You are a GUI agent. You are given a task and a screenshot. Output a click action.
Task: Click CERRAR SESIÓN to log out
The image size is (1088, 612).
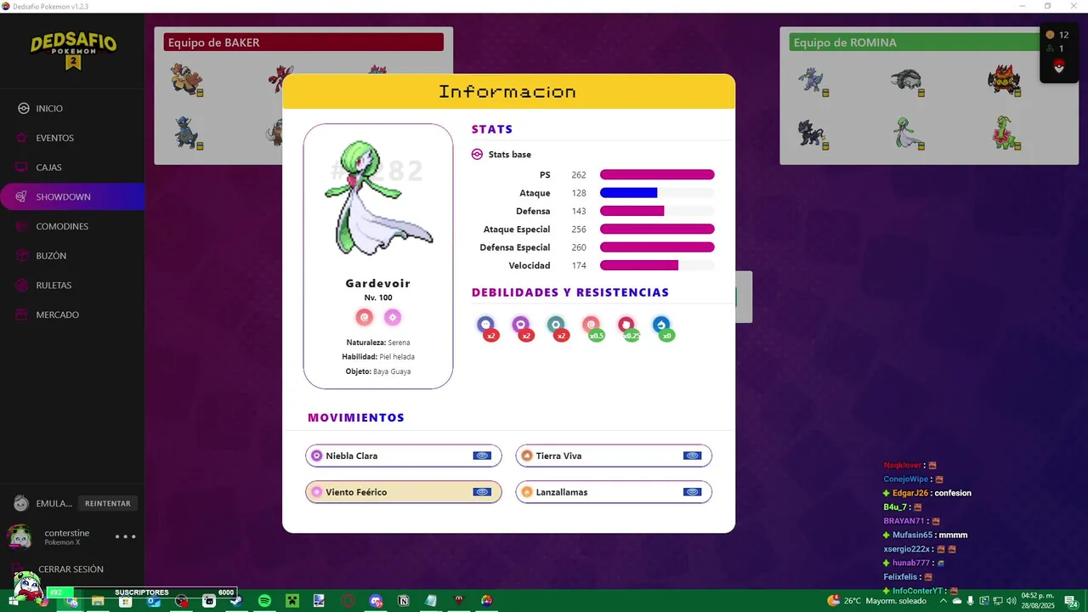pyautogui.click(x=72, y=569)
